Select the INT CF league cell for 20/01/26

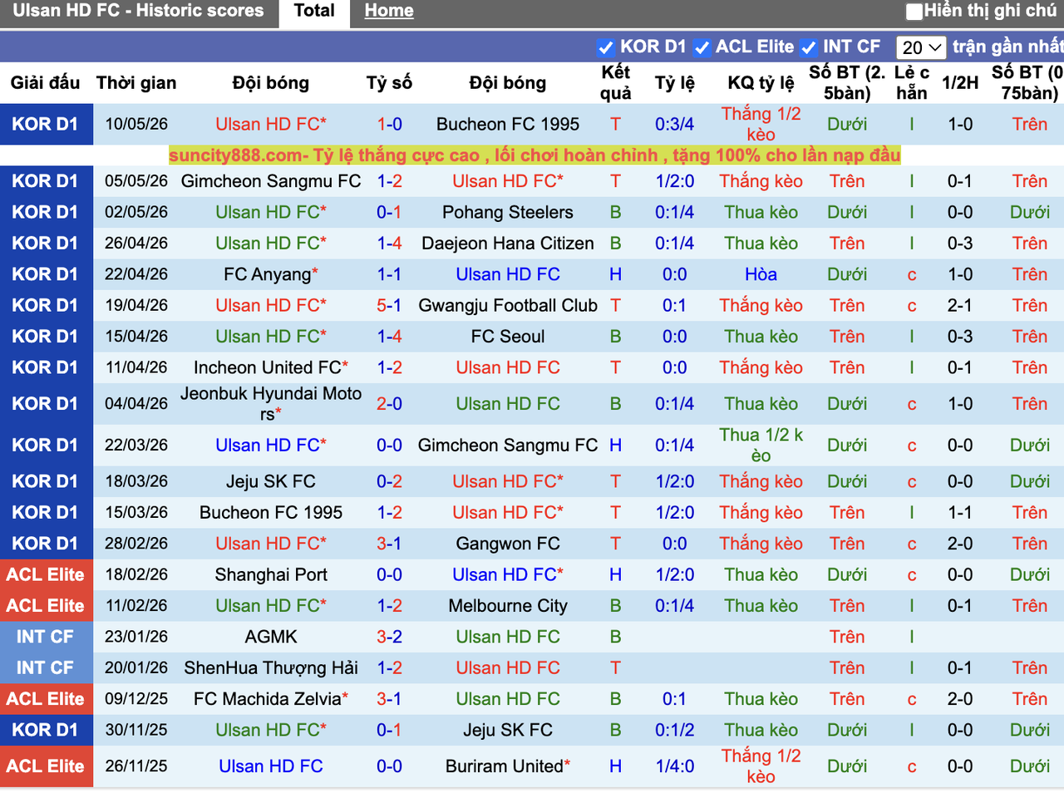click(46, 668)
